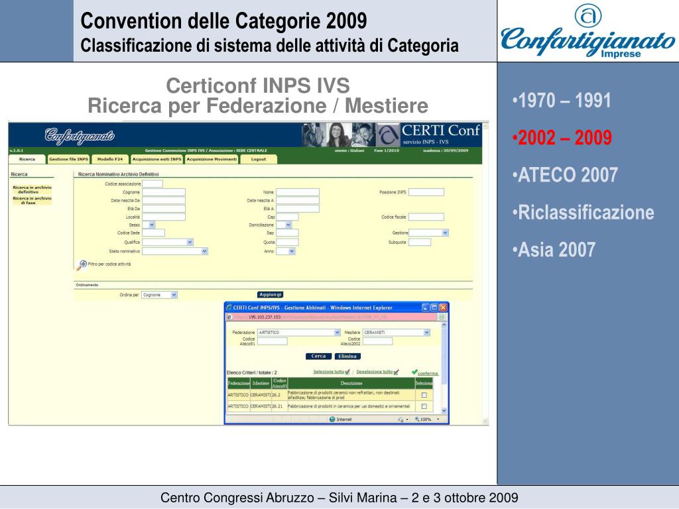Open the Acquisizione Movimenti tab
Image resolution: width=679 pixels, height=509 pixels.
[x=212, y=159]
